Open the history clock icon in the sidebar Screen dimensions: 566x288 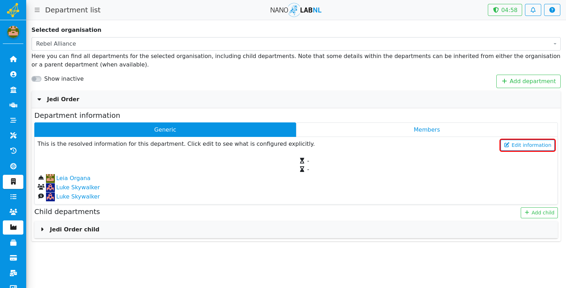coord(13,151)
